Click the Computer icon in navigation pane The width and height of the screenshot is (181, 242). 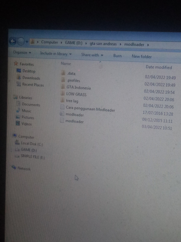(14, 136)
